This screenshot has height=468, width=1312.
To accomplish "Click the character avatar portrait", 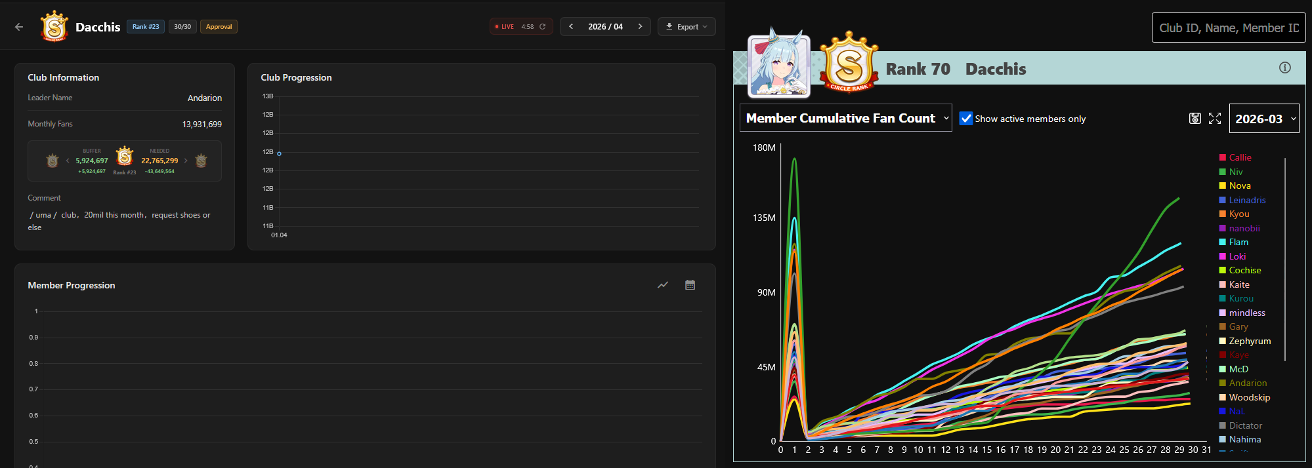I will 779,66.
